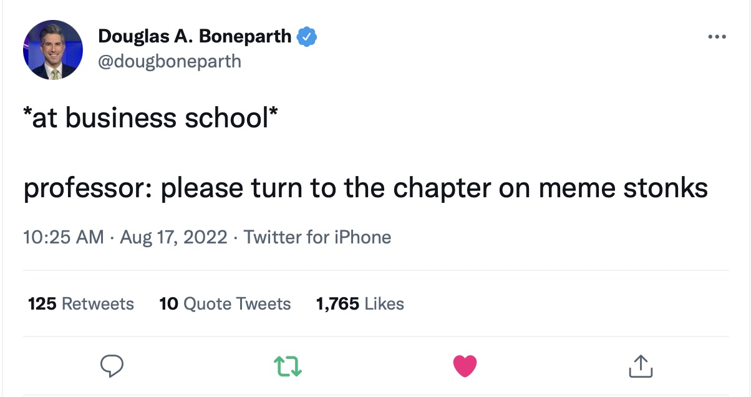Click the Douglas A. Boneparth display name
This screenshot has width=751, height=397.
[x=195, y=37]
